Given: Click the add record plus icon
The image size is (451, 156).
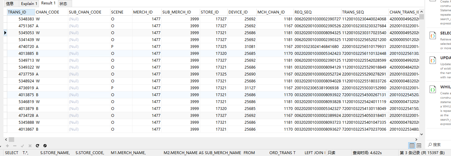Looking at the screenshot, I should pyautogui.click(x=7, y=146).
